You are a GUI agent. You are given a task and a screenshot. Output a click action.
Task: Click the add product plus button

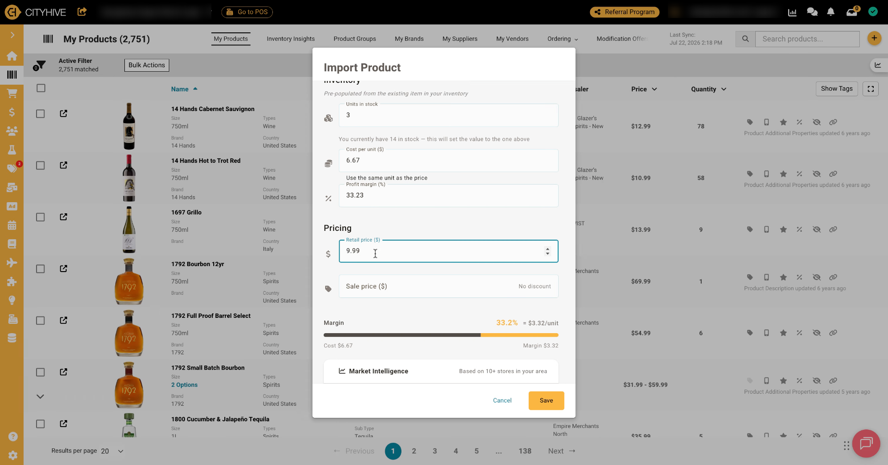click(x=874, y=38)
